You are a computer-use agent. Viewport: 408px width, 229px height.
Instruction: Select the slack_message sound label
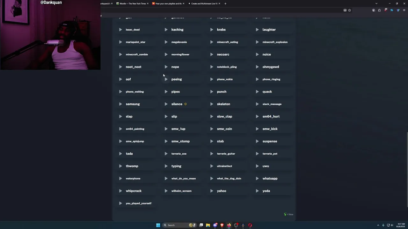(272, 104)
